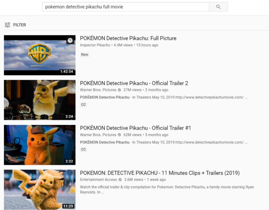Screen dimensions: 269x210
Task: Click '62M views' text
Action: coord(133,135)
